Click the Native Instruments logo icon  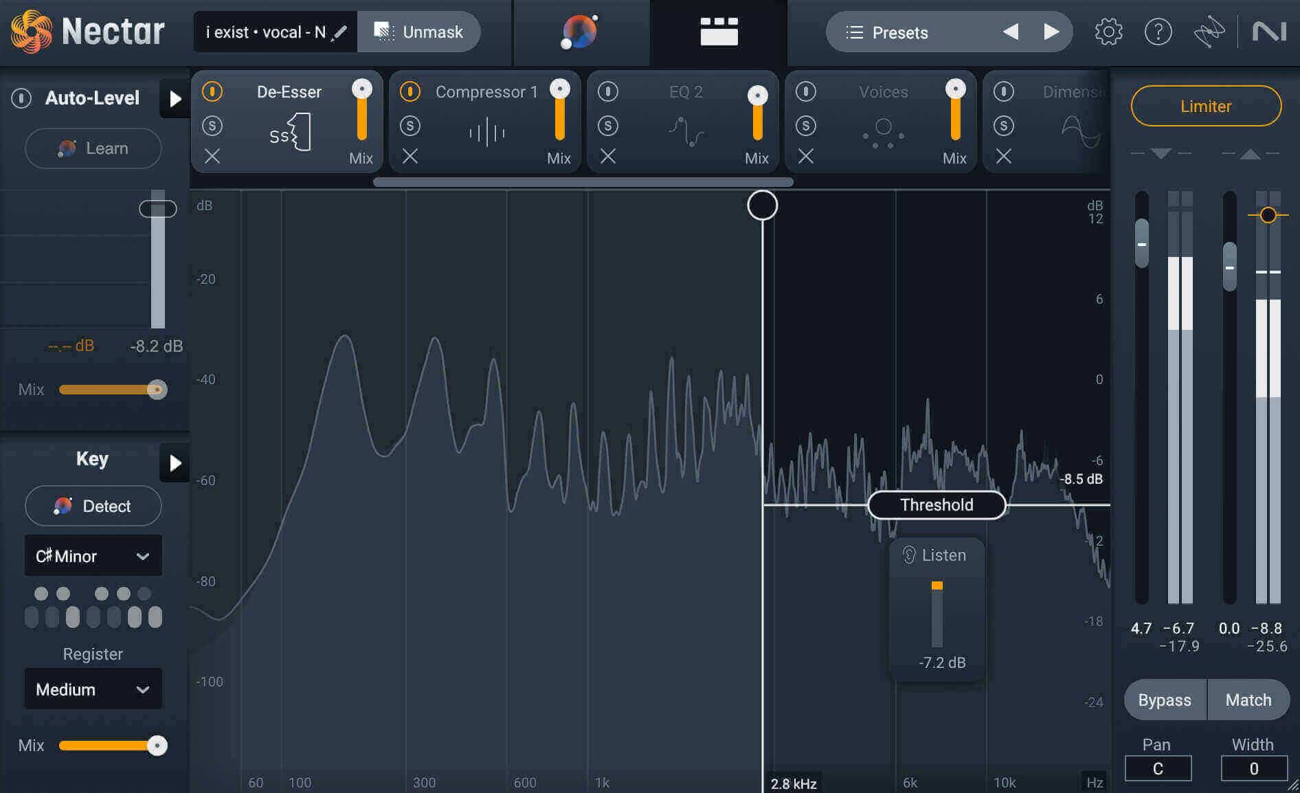pyautogui.click(x=1268, y=32)
